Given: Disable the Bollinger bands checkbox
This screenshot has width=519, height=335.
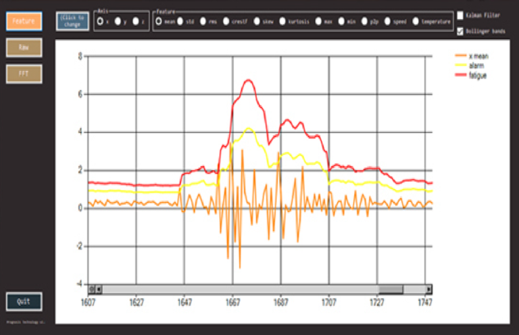Looking at the screenshot, I should tap(461, 31).
